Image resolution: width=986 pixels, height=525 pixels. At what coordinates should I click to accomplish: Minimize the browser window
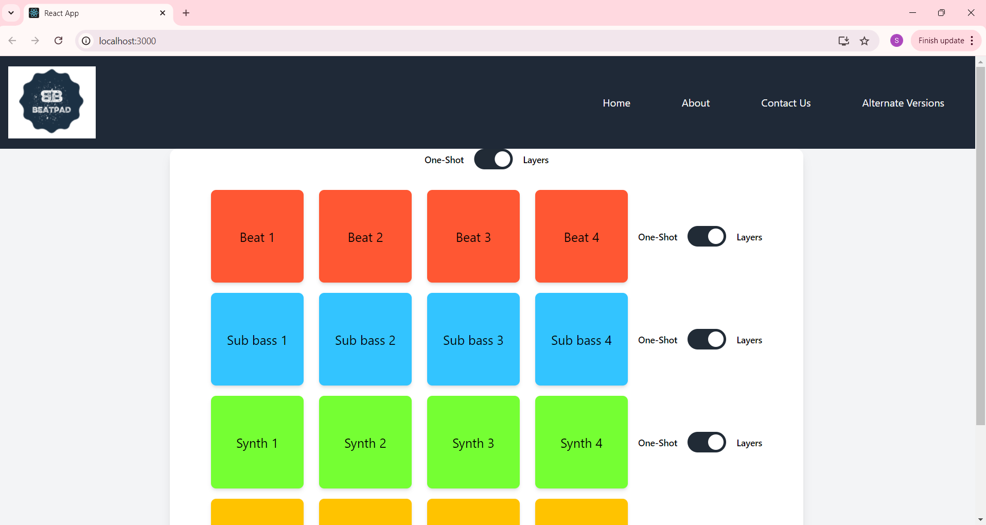tap(912, 13)
